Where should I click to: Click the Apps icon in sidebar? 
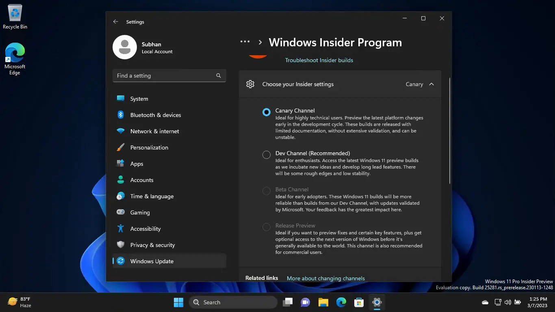click(x=121, y=163)
